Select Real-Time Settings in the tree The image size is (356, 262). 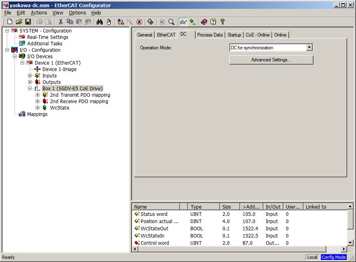pyautogui.click(x=47, y=37)
